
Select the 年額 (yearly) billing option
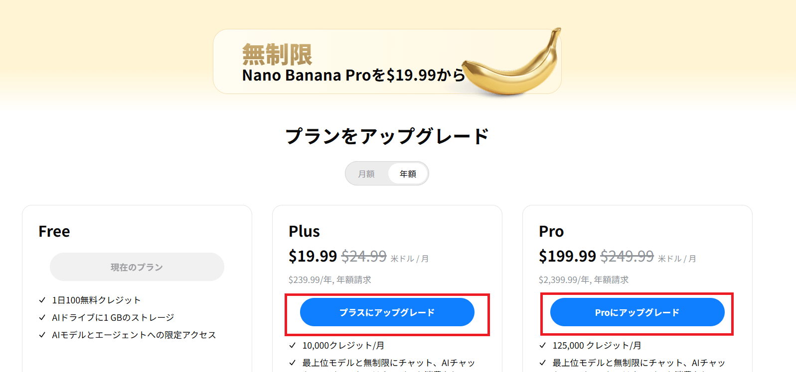click(x=408, y=174)
